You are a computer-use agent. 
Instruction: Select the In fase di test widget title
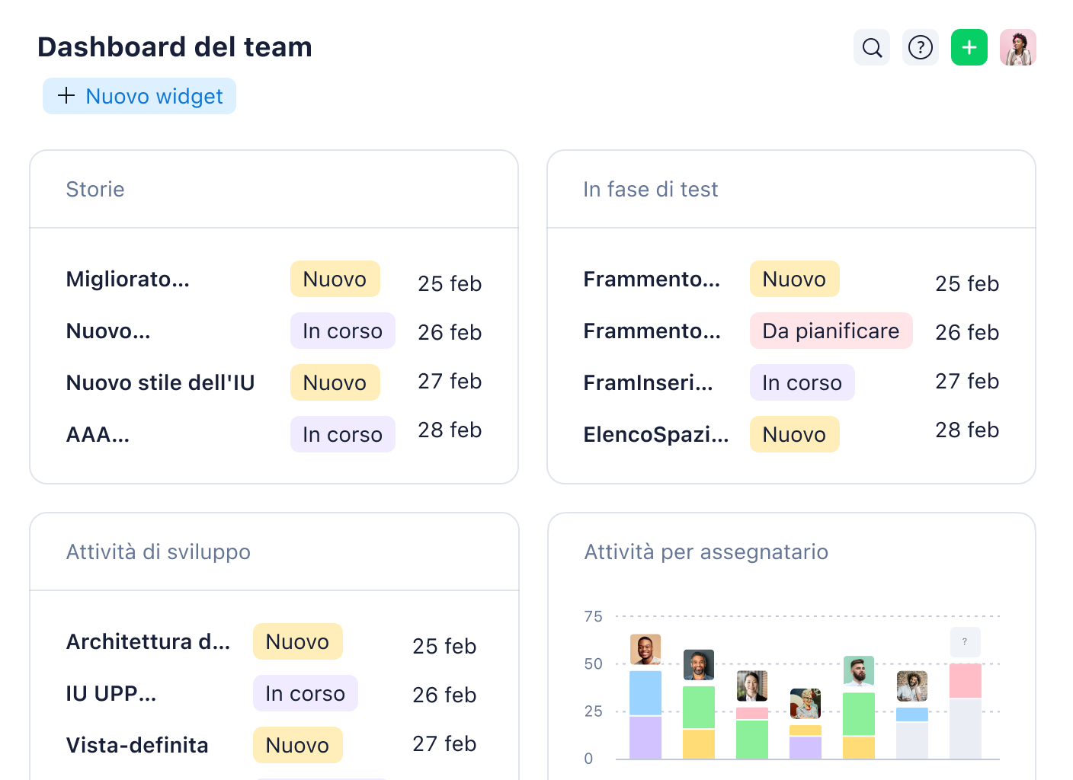click(x=651, y=189)
